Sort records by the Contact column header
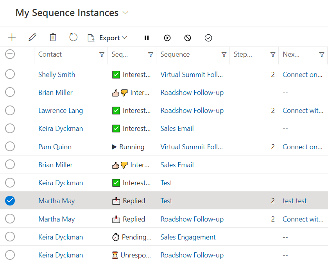Screen dimensions: 328x277 (x=50, y=54)
